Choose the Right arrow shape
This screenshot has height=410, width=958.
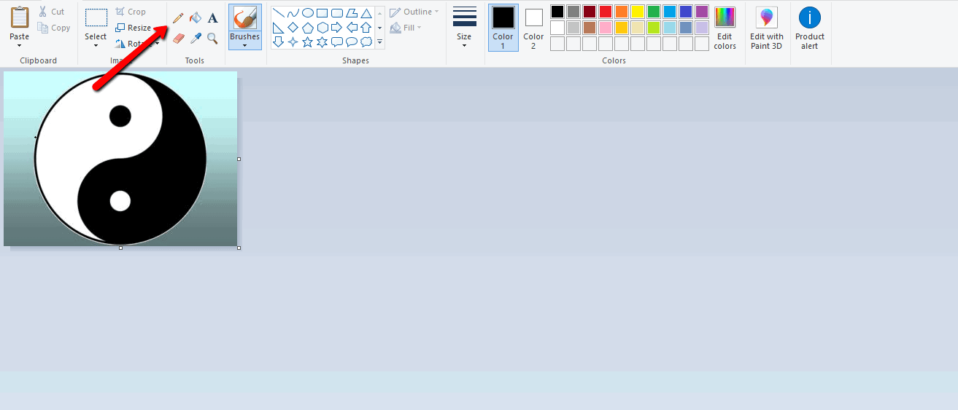click(x=337, y=28)
